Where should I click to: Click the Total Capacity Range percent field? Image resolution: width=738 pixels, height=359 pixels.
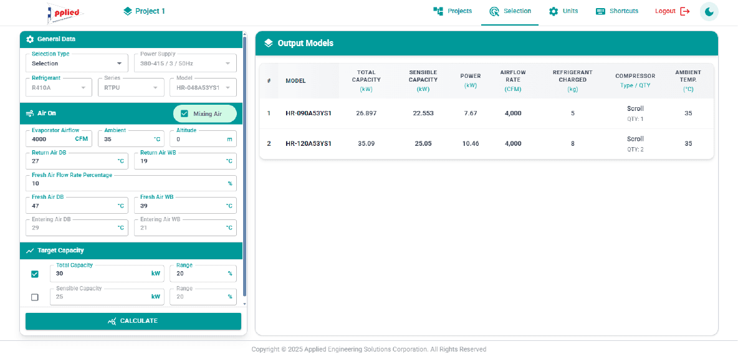203,274
